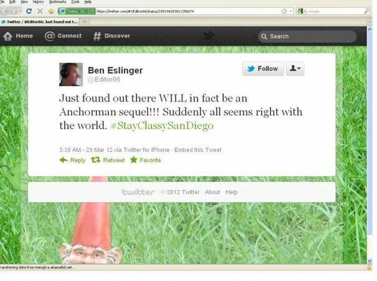377x281 pixels.
Task: Click the Retweet icon under the tweet
Action: click(95, 160)
